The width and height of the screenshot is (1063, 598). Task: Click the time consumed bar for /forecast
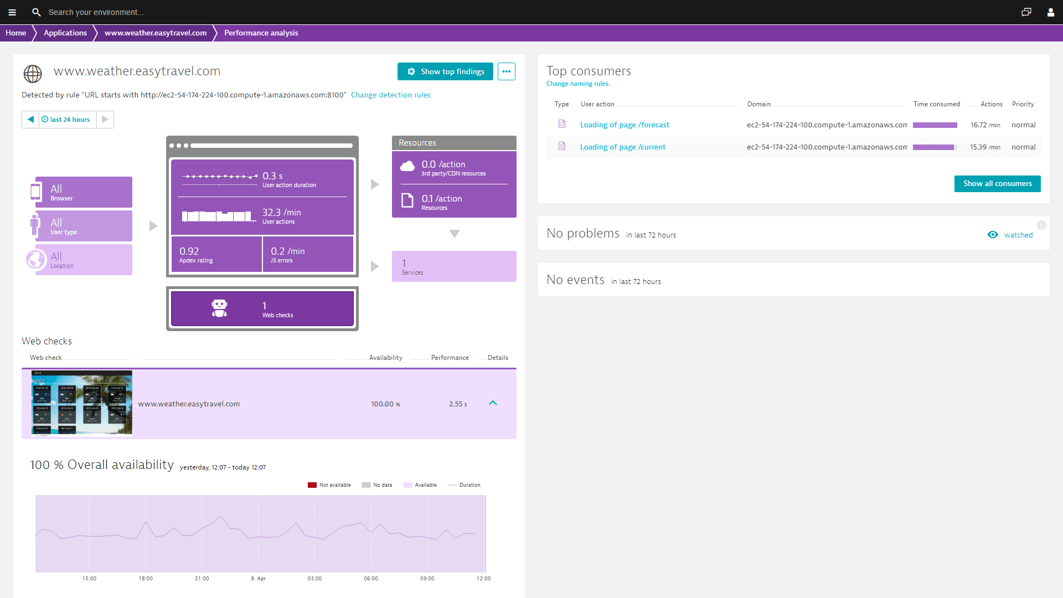[x=935, y=125]
